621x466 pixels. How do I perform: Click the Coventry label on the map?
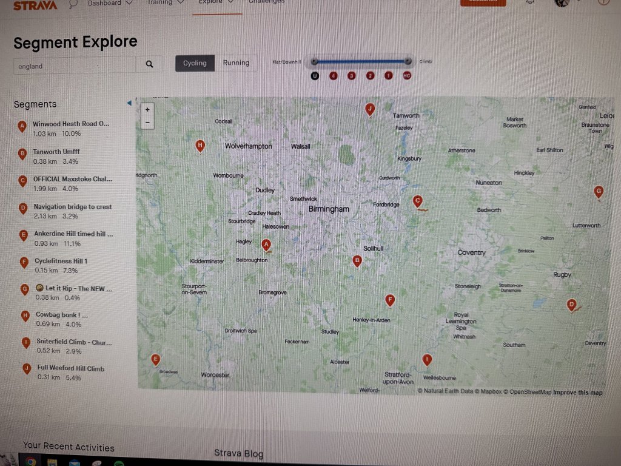coord(471,253)
